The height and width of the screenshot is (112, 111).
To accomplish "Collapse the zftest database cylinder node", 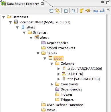I will [x=17, y=28].
